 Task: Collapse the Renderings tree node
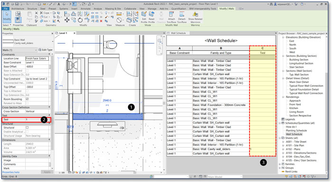coord(283,97)
